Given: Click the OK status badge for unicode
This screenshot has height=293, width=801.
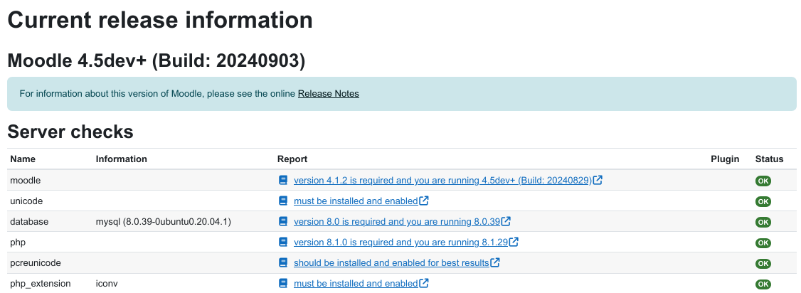Looking at the screenshot, I should (x=763, y=202).
